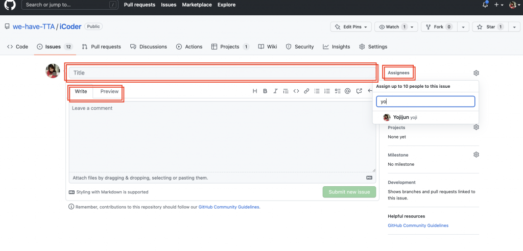Insert a task list icon
The width and height of the screenshot is (523, 251).
(338, 91)
